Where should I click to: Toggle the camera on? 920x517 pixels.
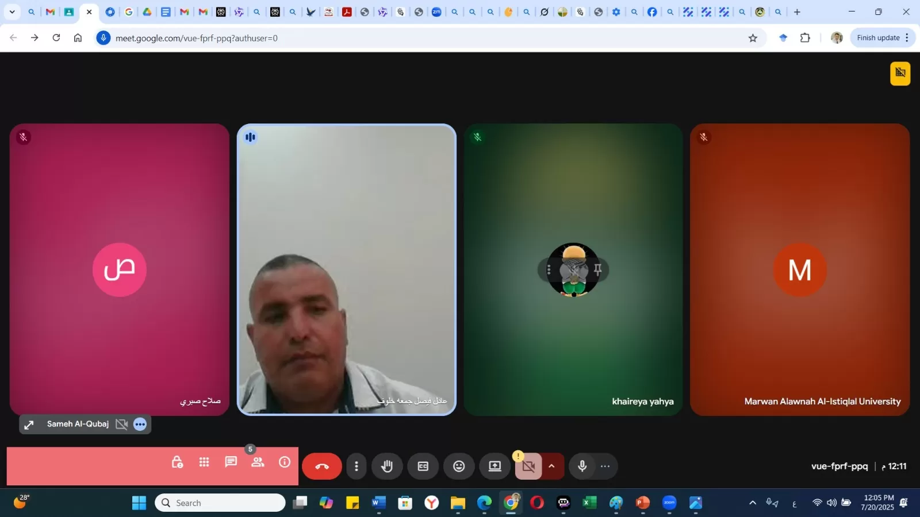point(528,466)
